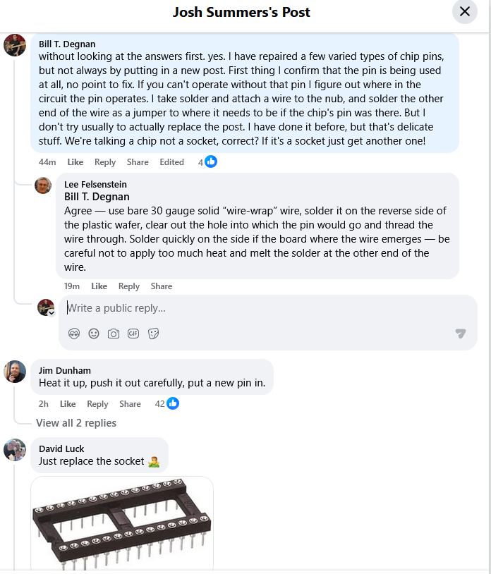Screen dimensions: 491x574
Task: Like Bill T. Degnan's comment
Action: [75, 162]
